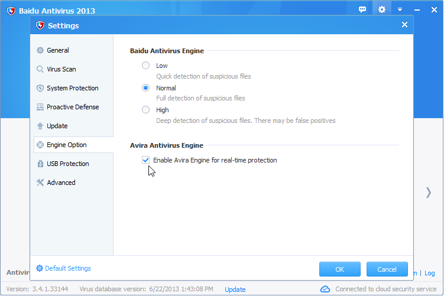Image resolution: width=444 pixels, height=296 pixels.
Task: Click the 'Avira Antivirus Engine' heading
Action: point(167,145)
